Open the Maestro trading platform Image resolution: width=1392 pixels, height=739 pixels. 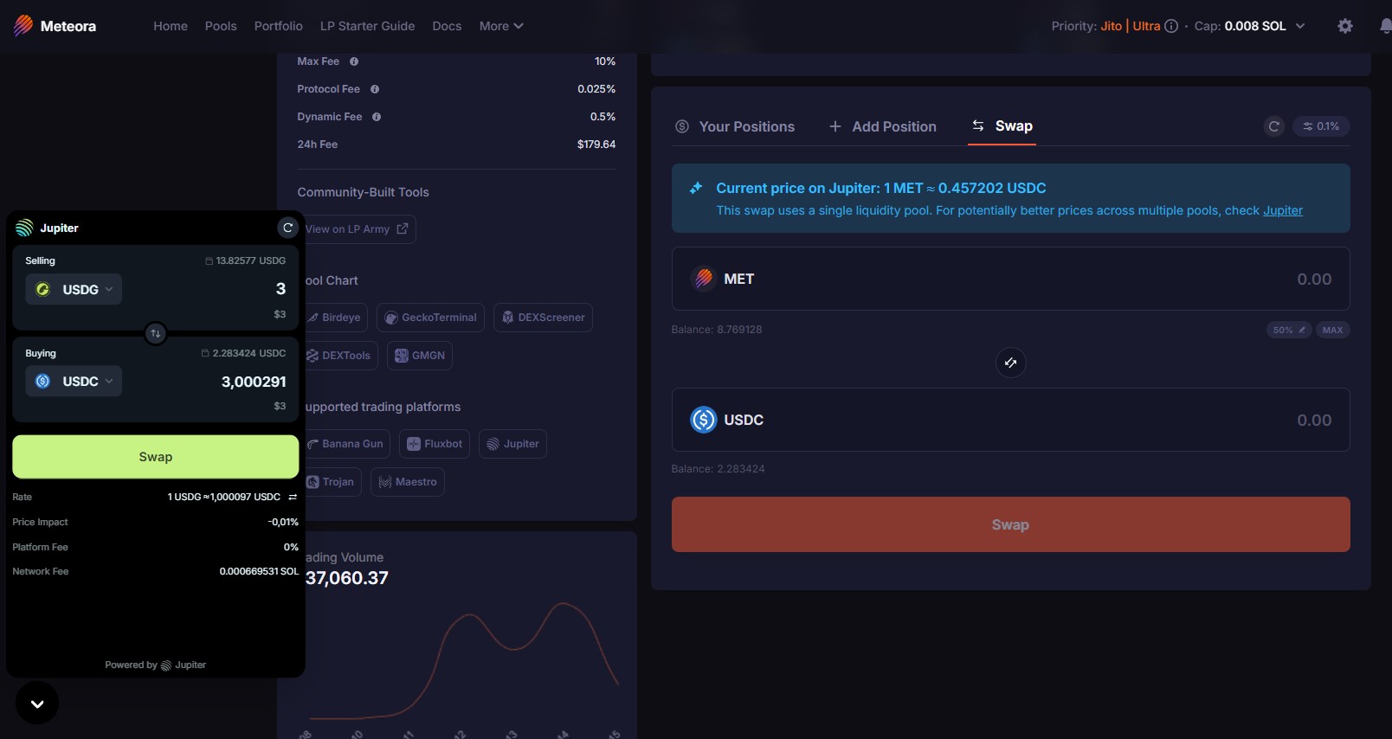point(408,482)
